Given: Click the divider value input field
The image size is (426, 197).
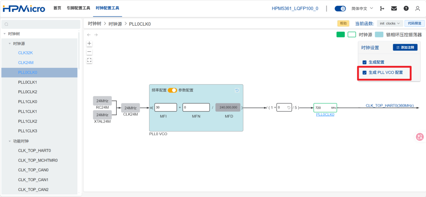Looking at the screenshot, I should (x=284, y=108).
